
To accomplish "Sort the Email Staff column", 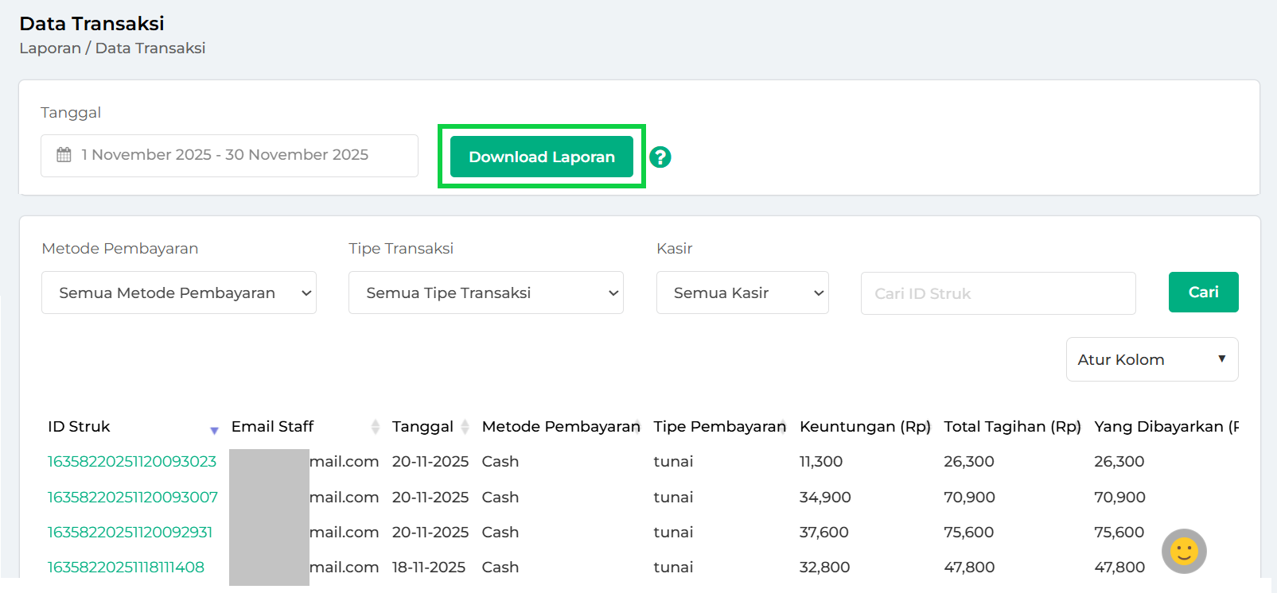I will 375,427.
